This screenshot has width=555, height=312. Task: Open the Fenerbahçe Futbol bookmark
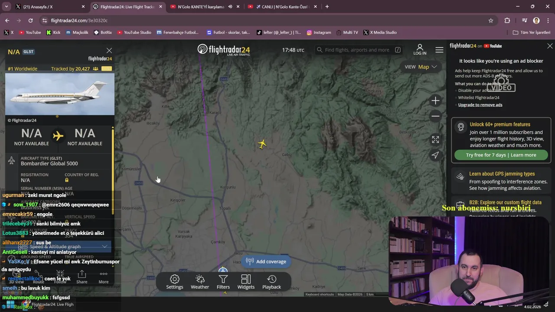pyautogui.click(x=178, y=32)
